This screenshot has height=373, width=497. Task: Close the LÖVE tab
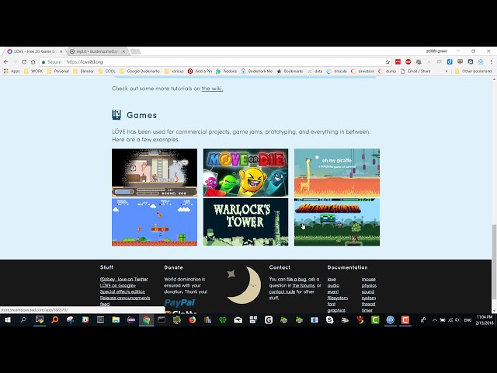(x=61, y=51)
